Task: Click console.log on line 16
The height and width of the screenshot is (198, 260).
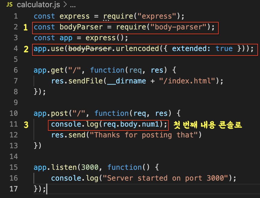Action: (75, 178)
